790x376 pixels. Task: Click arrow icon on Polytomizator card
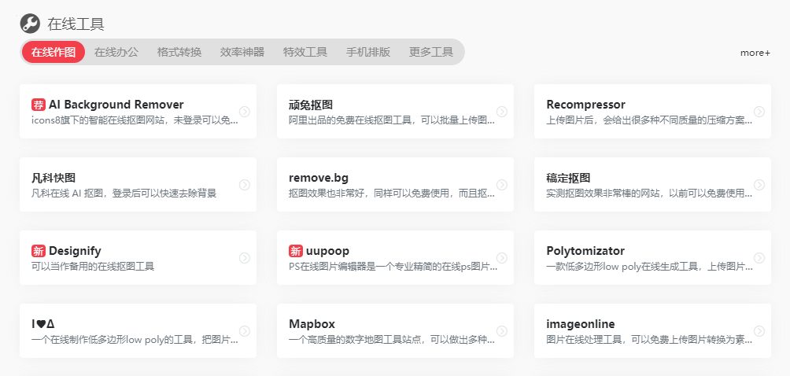tap(759, 258)
